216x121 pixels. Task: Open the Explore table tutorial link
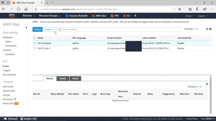(9, 91)
